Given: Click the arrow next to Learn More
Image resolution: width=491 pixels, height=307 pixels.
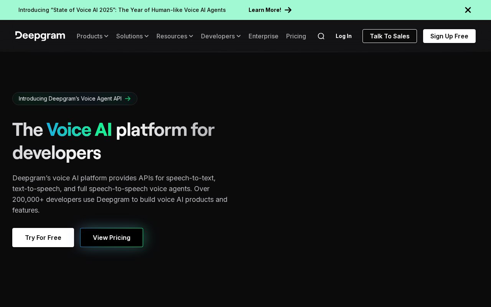Looking at the screenshot, I should (x=288, y=10).
